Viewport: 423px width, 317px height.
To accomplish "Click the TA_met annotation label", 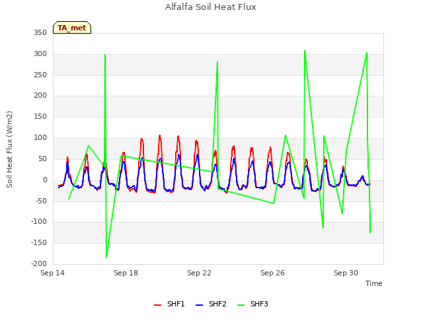I will [72, 28].
